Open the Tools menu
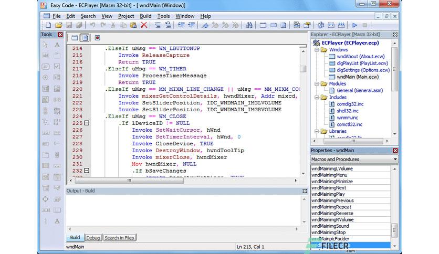 click(x=163, y=16)
